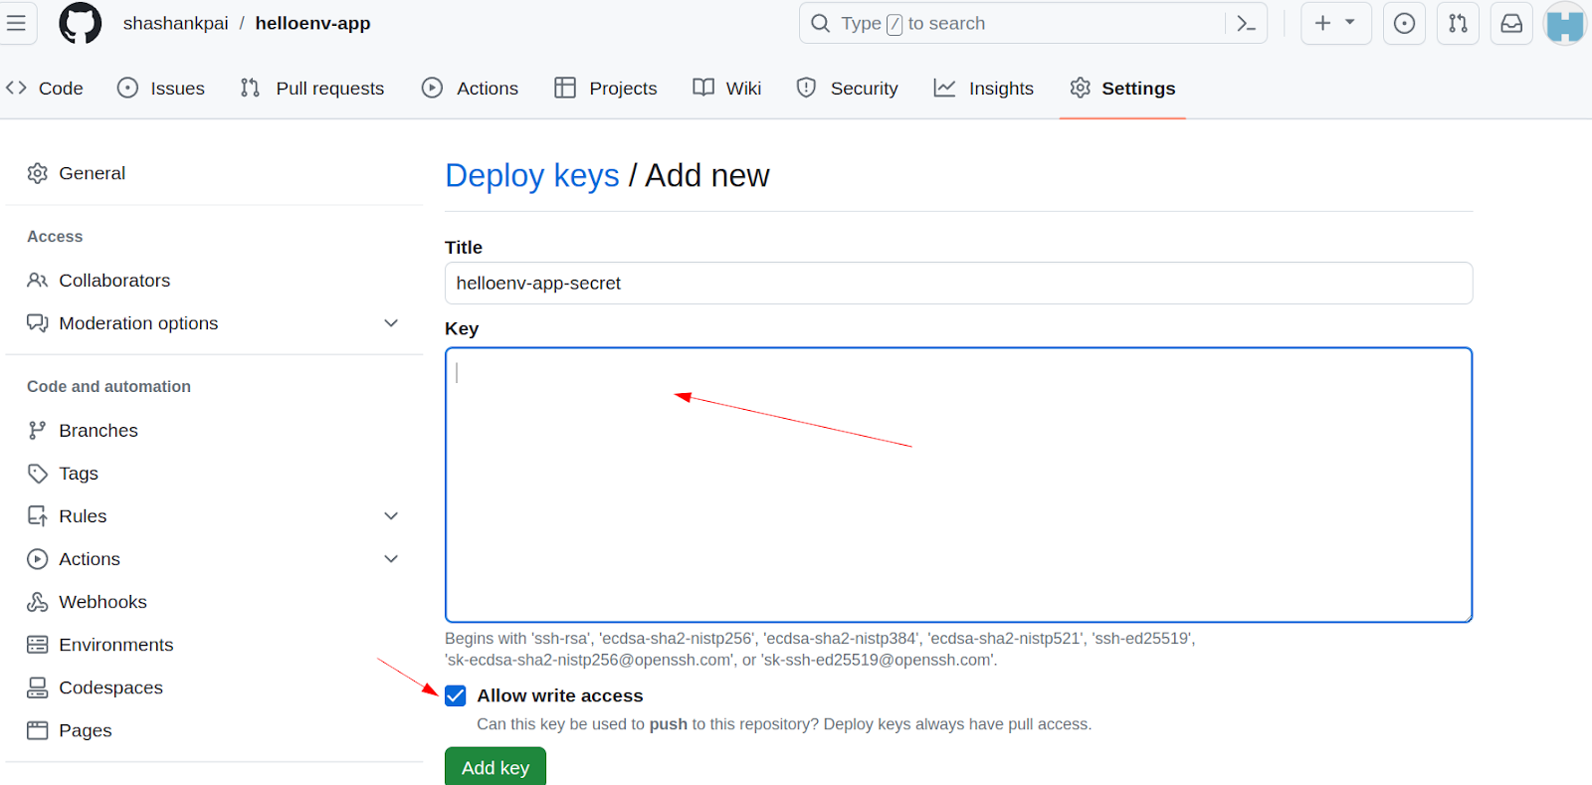
Task: Click the Insights tab graph icon
Action: tap(944, 88)
